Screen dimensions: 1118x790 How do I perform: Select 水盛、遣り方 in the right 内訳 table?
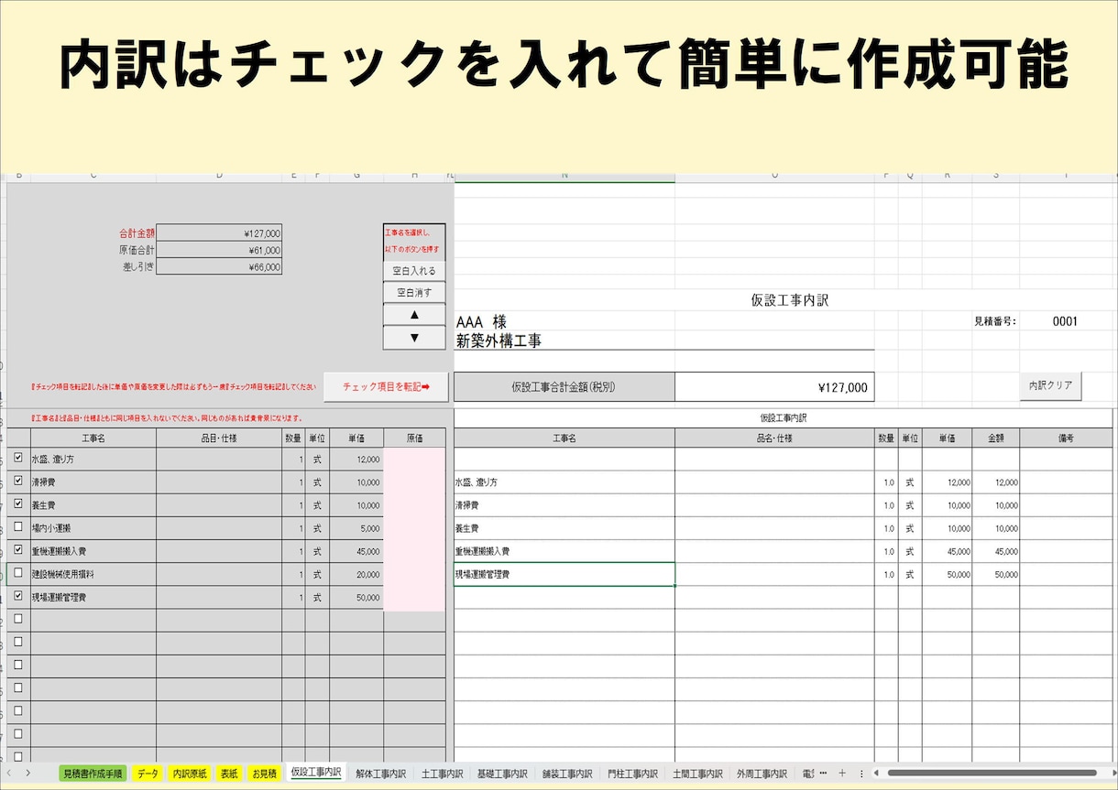point(564,482)
